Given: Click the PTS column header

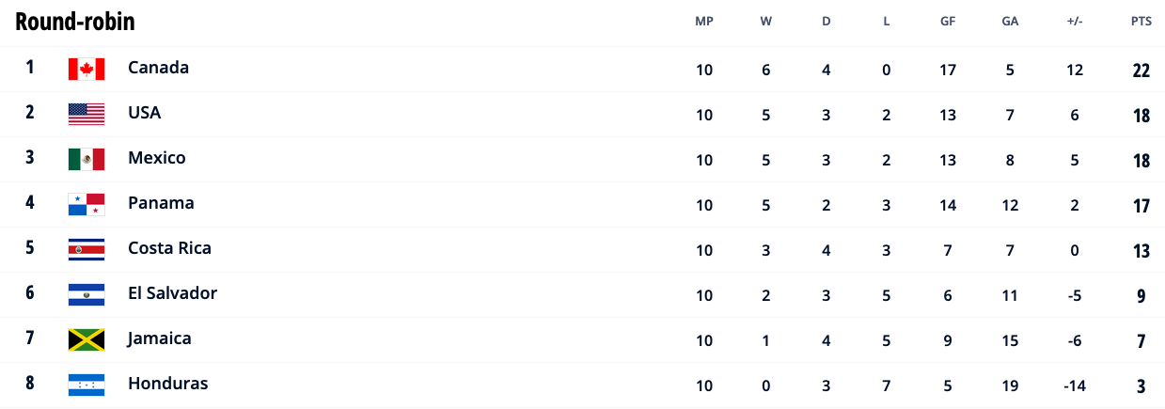Looking at the screenshot, I should 1141,22.
